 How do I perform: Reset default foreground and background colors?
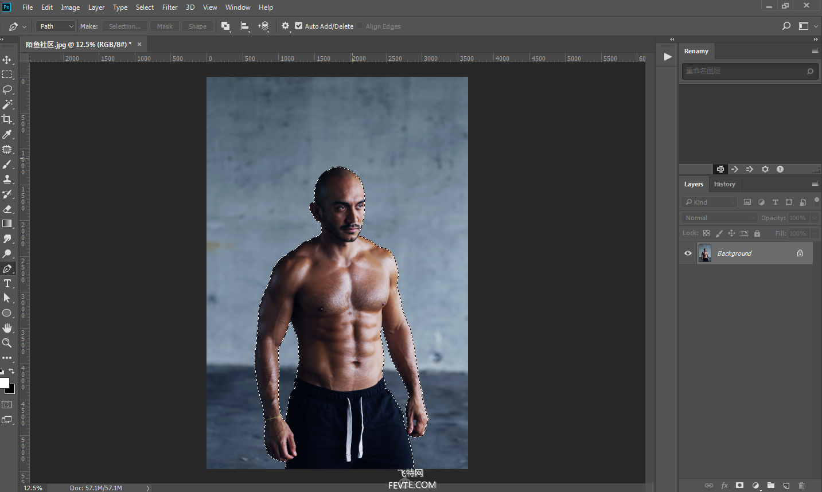tap(2, 372)
